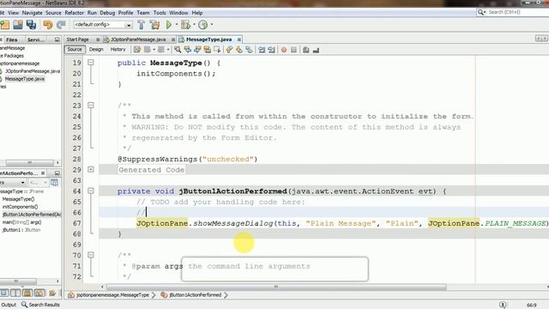Switch to the Start Page tab
This screenshot has height=309, width=549.
78,39
